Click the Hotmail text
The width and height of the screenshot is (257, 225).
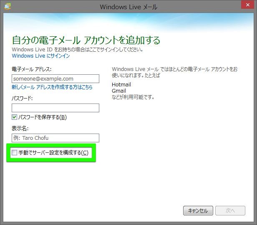[x=121, y=85]
